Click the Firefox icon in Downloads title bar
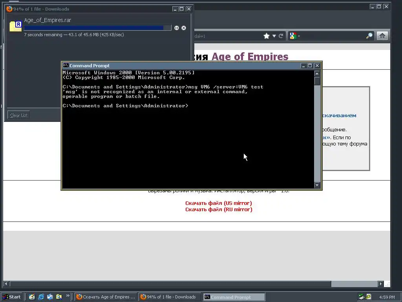This screenshot has width=402, height=302. (9, 9)
